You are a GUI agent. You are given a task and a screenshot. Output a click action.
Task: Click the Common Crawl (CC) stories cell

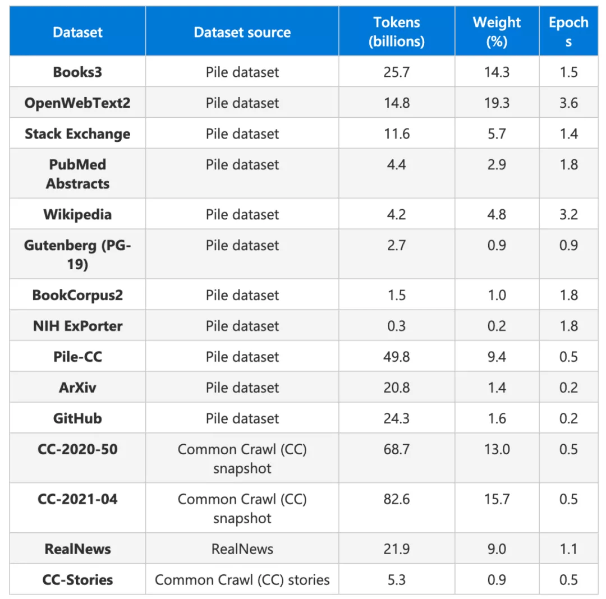[x=242, y=580]
